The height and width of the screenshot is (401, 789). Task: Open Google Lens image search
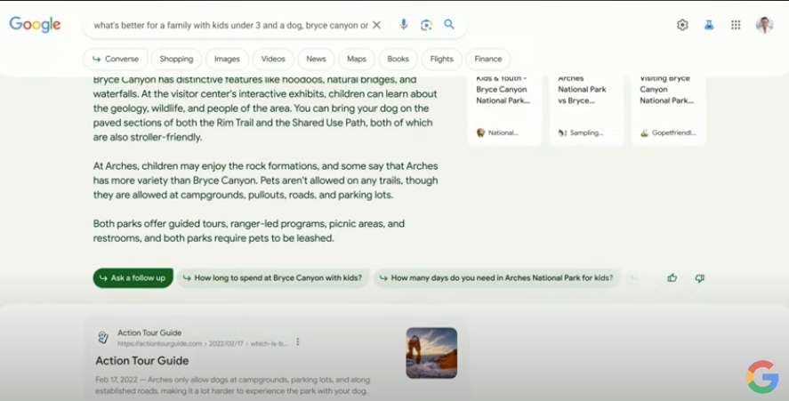pos(426,25)
